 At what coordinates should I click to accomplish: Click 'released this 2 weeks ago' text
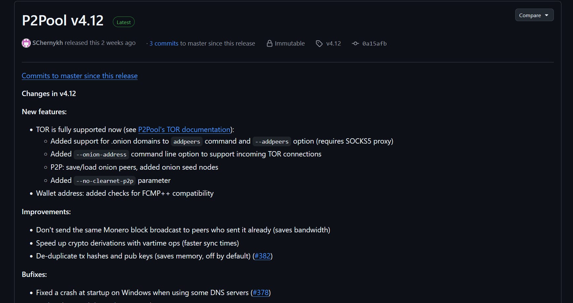(x=100, y=43)
